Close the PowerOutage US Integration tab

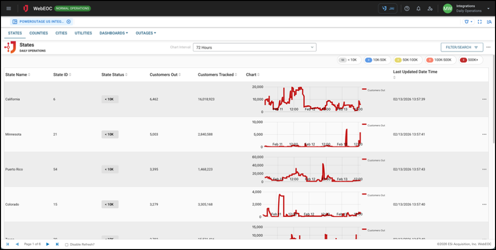[x=68, y=22]
